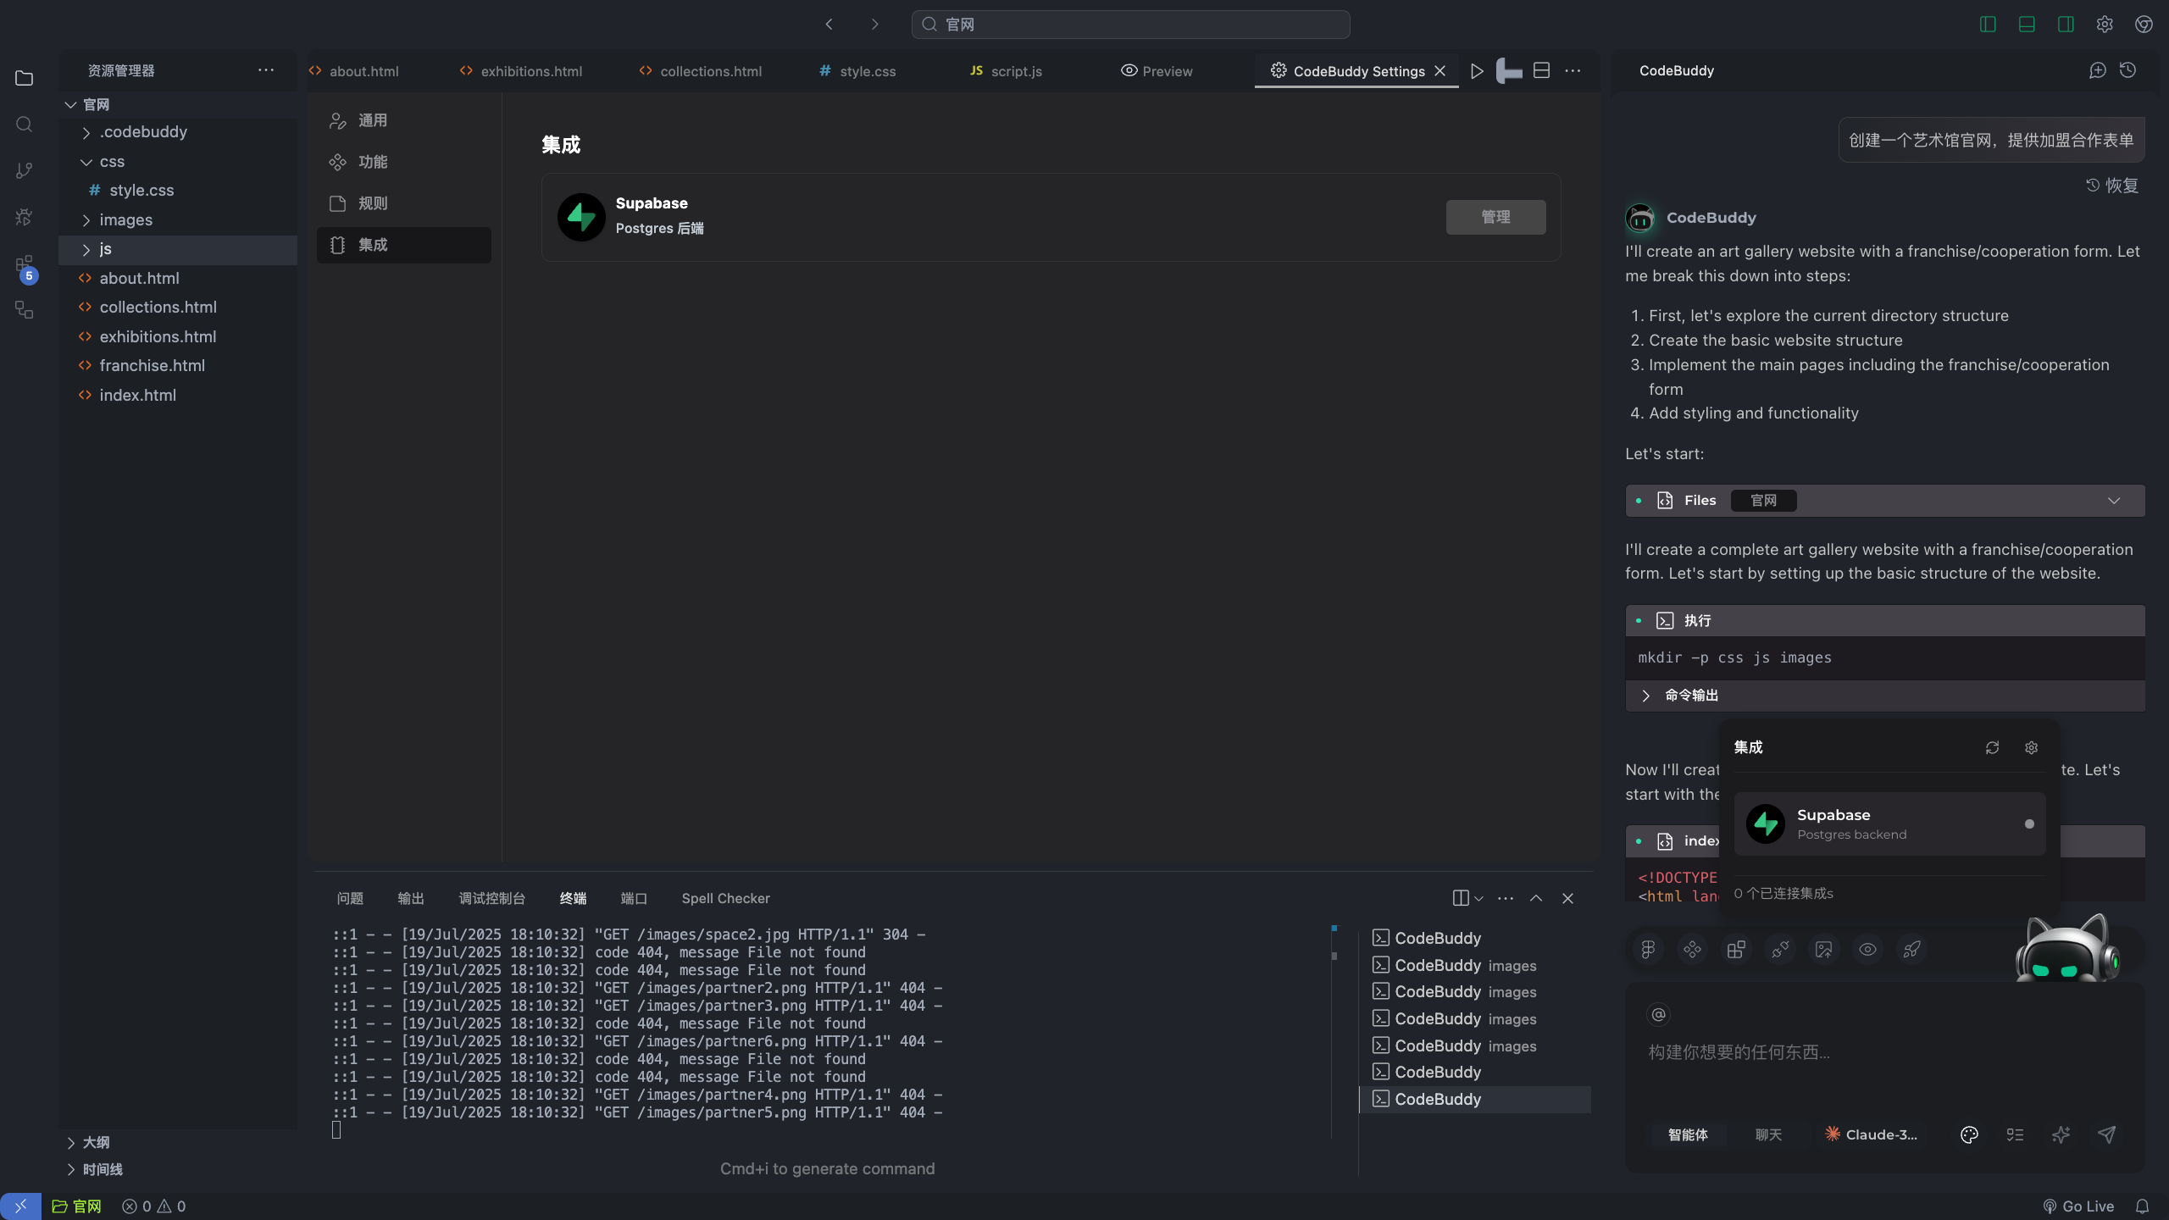The height and width of the screenshot is (1220, 2169).
Task: Toggle Supabase connection in 集成 popup
Action: click(2029, 824)
